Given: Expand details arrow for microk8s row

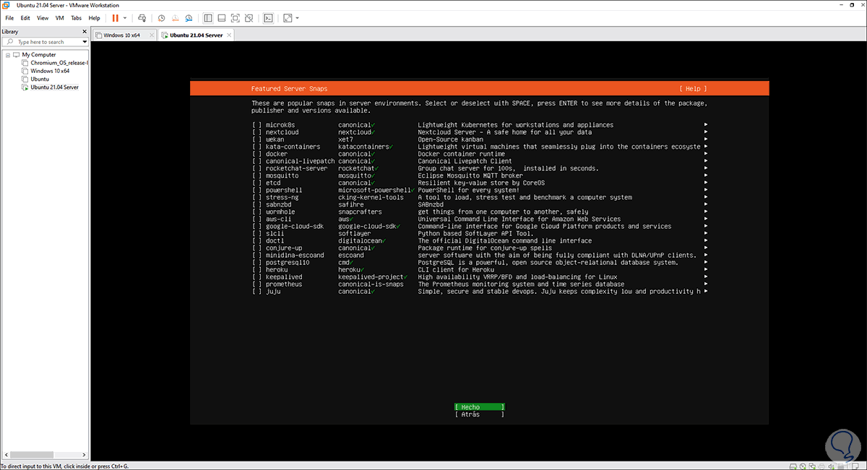Looking at the screenshot, I should tap(705, 125).
